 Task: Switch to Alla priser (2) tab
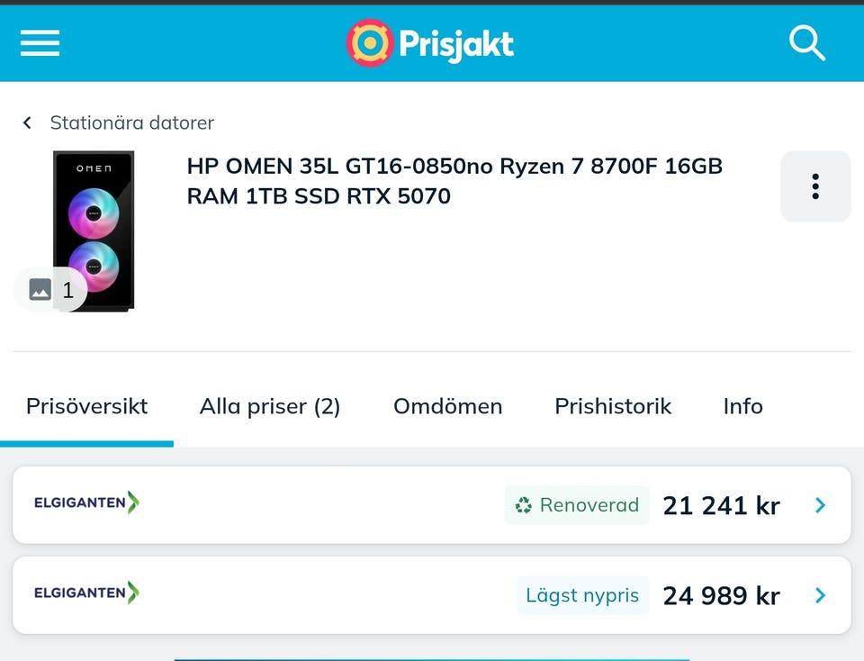(x=270, y=406)
